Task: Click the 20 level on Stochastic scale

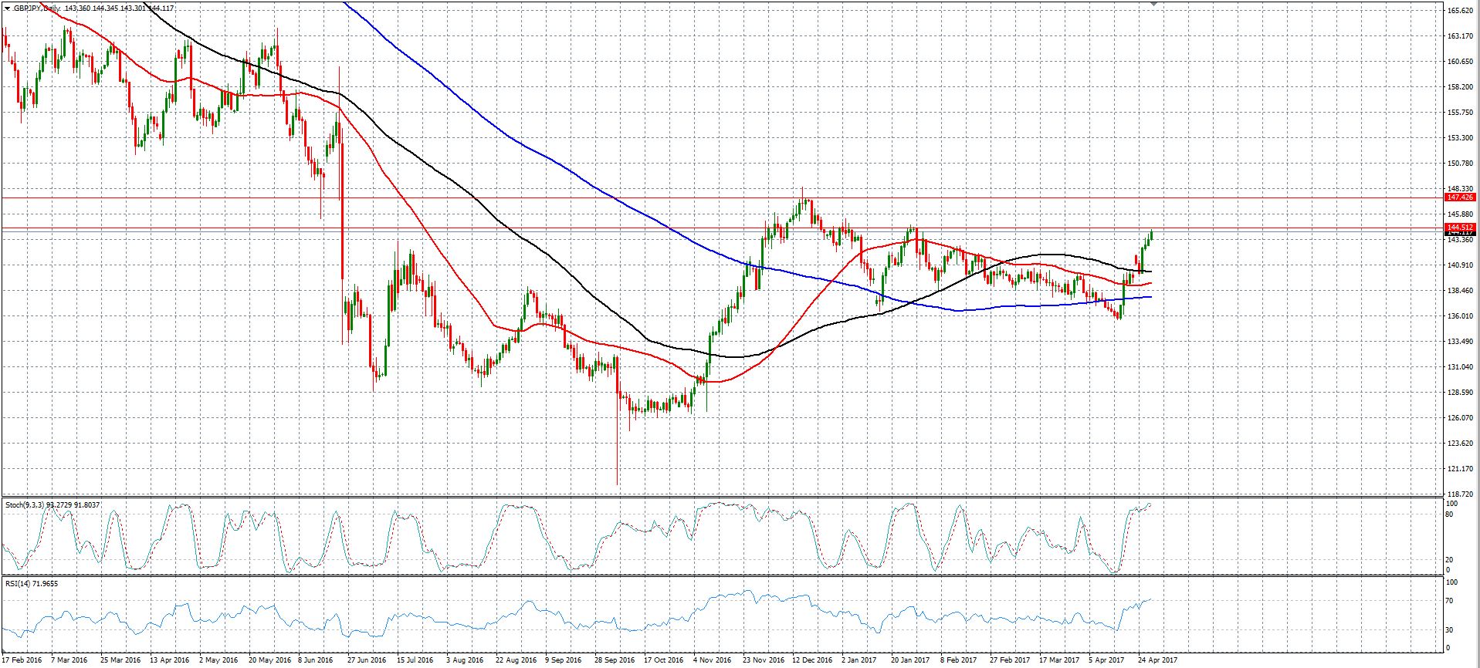Action: pos(1450,560)
